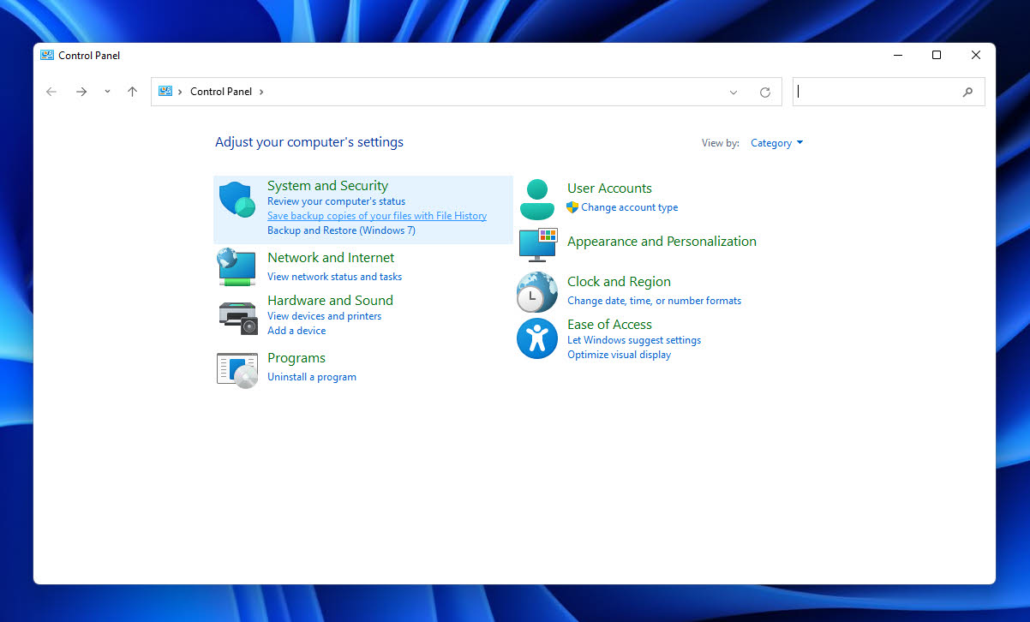Open User Accounts category heading
This screenshot has height=622, width=1030.
click(609, 188)
